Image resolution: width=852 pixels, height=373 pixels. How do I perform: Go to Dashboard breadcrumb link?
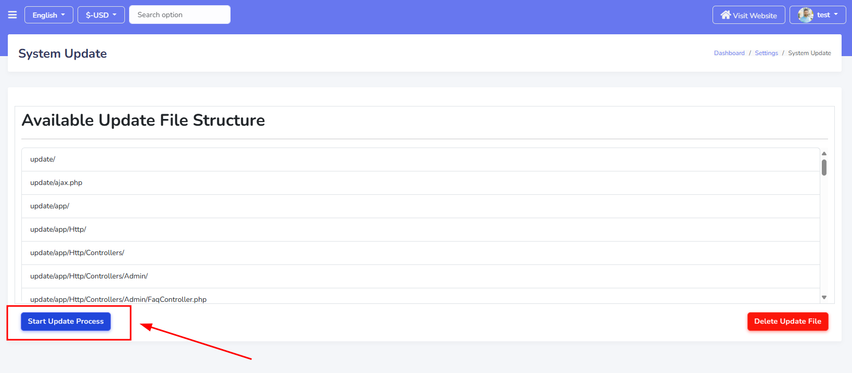click(729, 53)
